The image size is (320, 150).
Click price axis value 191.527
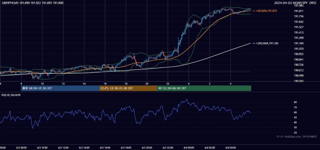coord(298,27)
